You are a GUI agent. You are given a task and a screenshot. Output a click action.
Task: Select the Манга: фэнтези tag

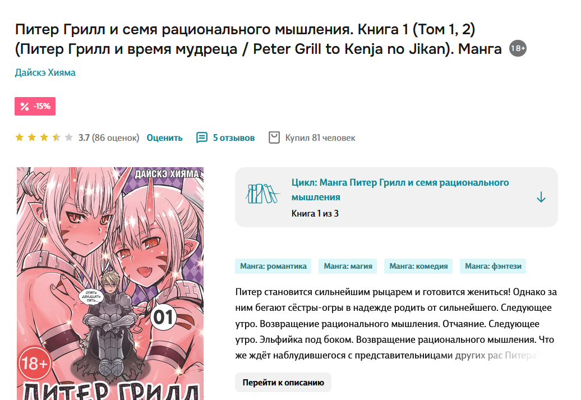[x=493, y=266]
